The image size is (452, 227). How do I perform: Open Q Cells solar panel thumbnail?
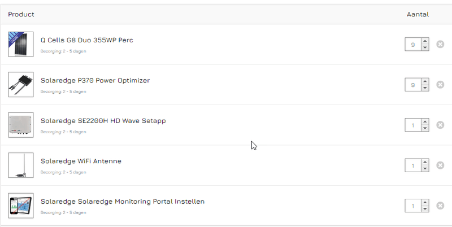tap(21, 44)
